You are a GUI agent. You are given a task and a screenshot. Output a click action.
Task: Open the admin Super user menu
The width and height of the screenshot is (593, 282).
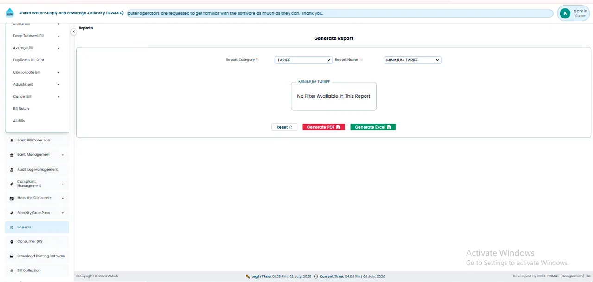[574, 13]
